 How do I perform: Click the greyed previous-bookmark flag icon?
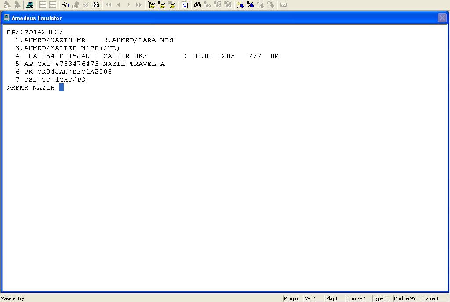[261, 5]
